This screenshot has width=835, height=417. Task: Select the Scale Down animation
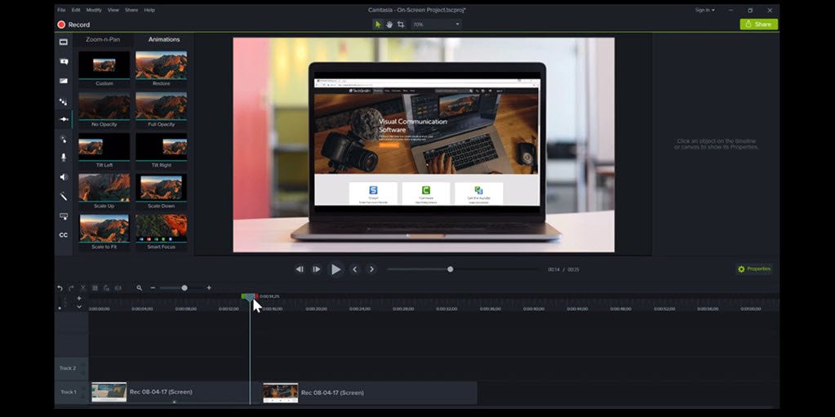(161, 191)
